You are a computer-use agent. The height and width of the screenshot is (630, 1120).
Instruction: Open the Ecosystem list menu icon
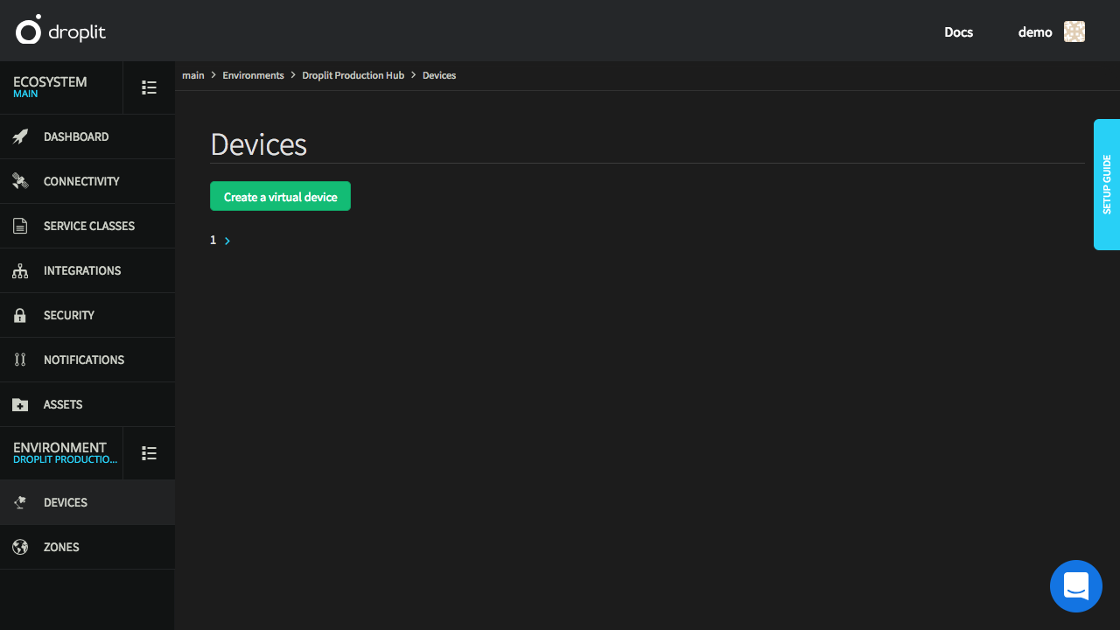tap(150, 87)
